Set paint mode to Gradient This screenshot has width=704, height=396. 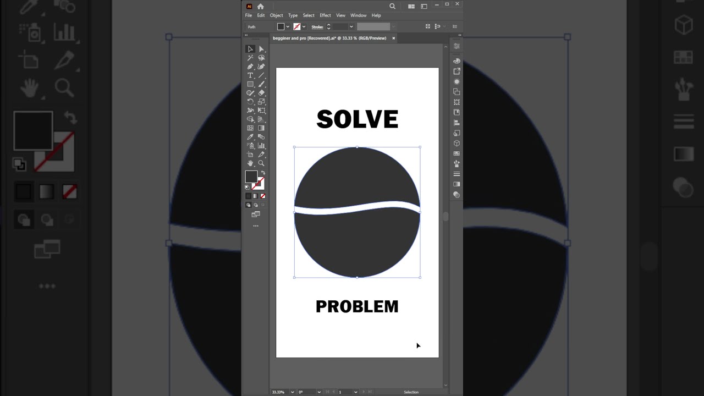[255, 196]
